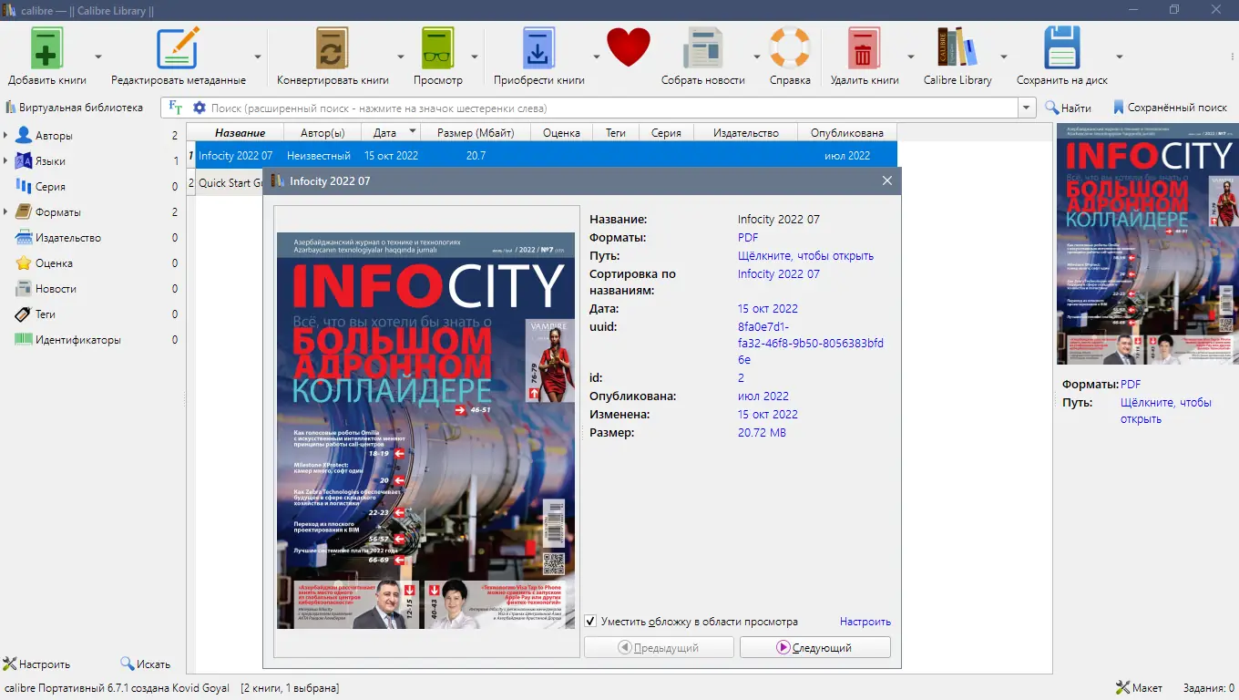Click Настроить below the tag browser
The height and width of the screenshot is (700, 1239).
pos(36,664)
